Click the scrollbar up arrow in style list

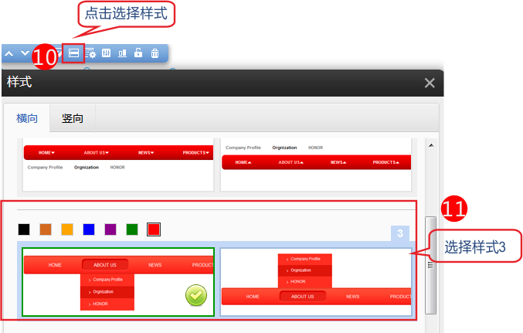click(431, 144)
